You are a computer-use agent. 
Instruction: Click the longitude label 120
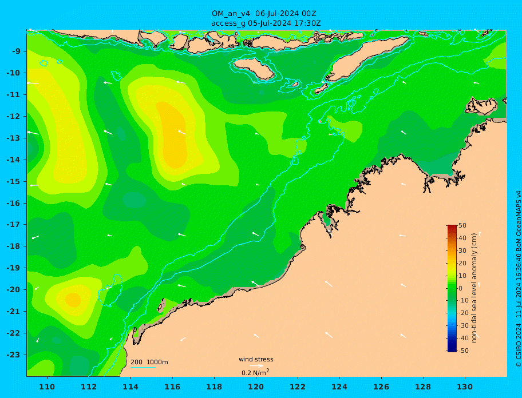pos(256,387)
